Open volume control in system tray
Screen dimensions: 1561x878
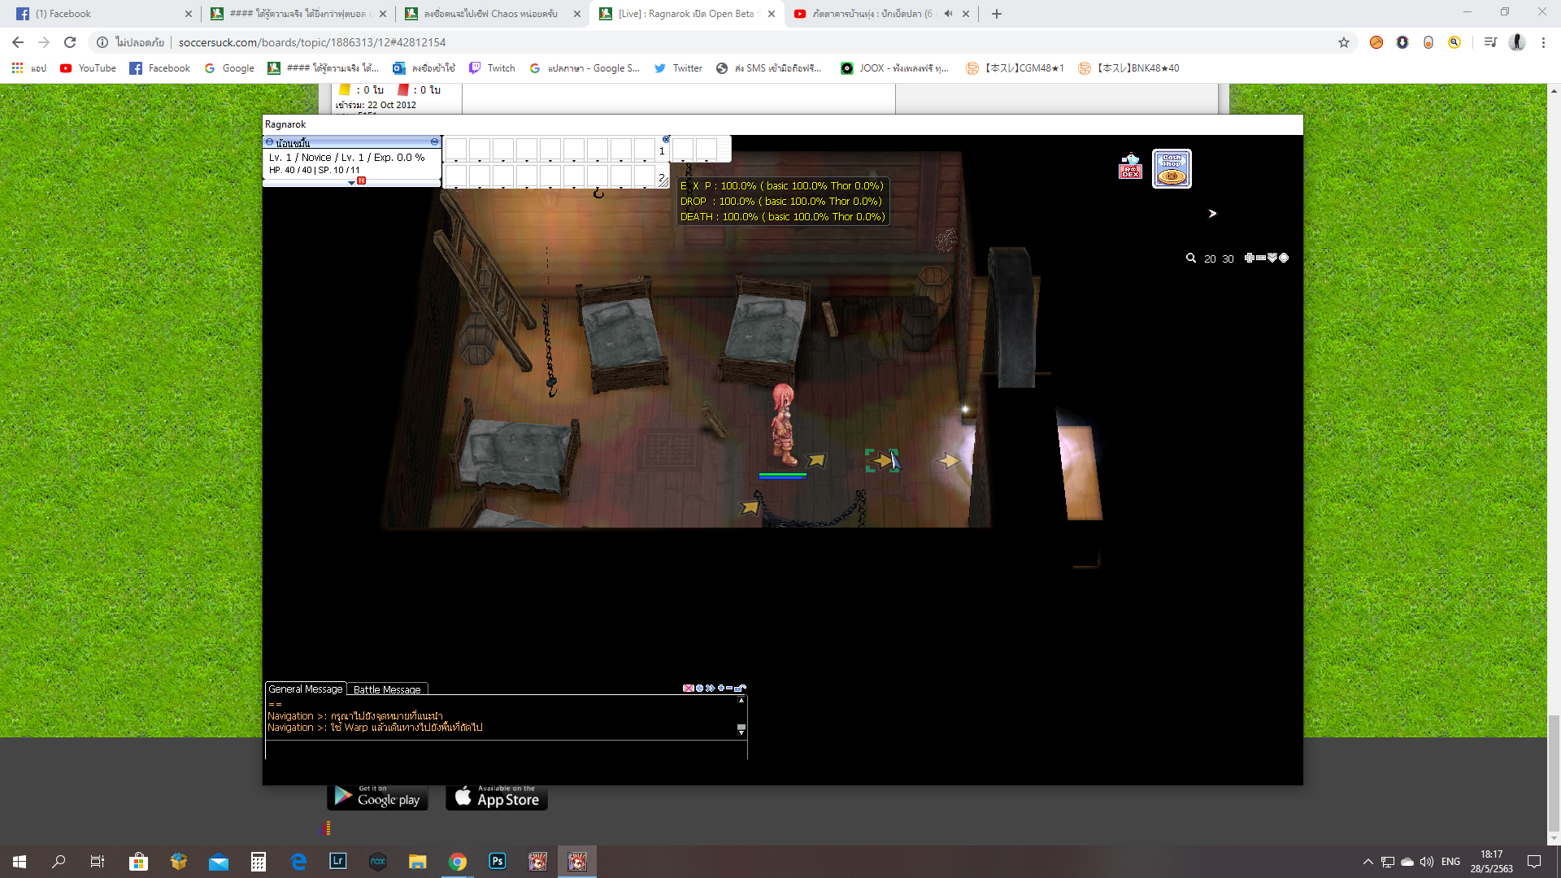[1427, 862]
